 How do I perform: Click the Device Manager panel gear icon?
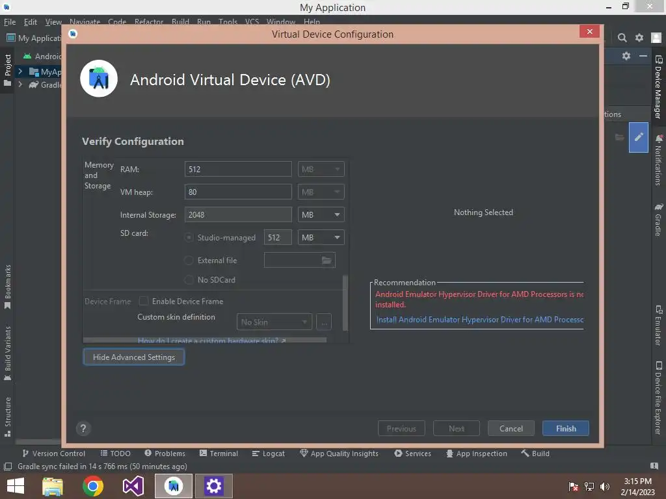[626, 56]
